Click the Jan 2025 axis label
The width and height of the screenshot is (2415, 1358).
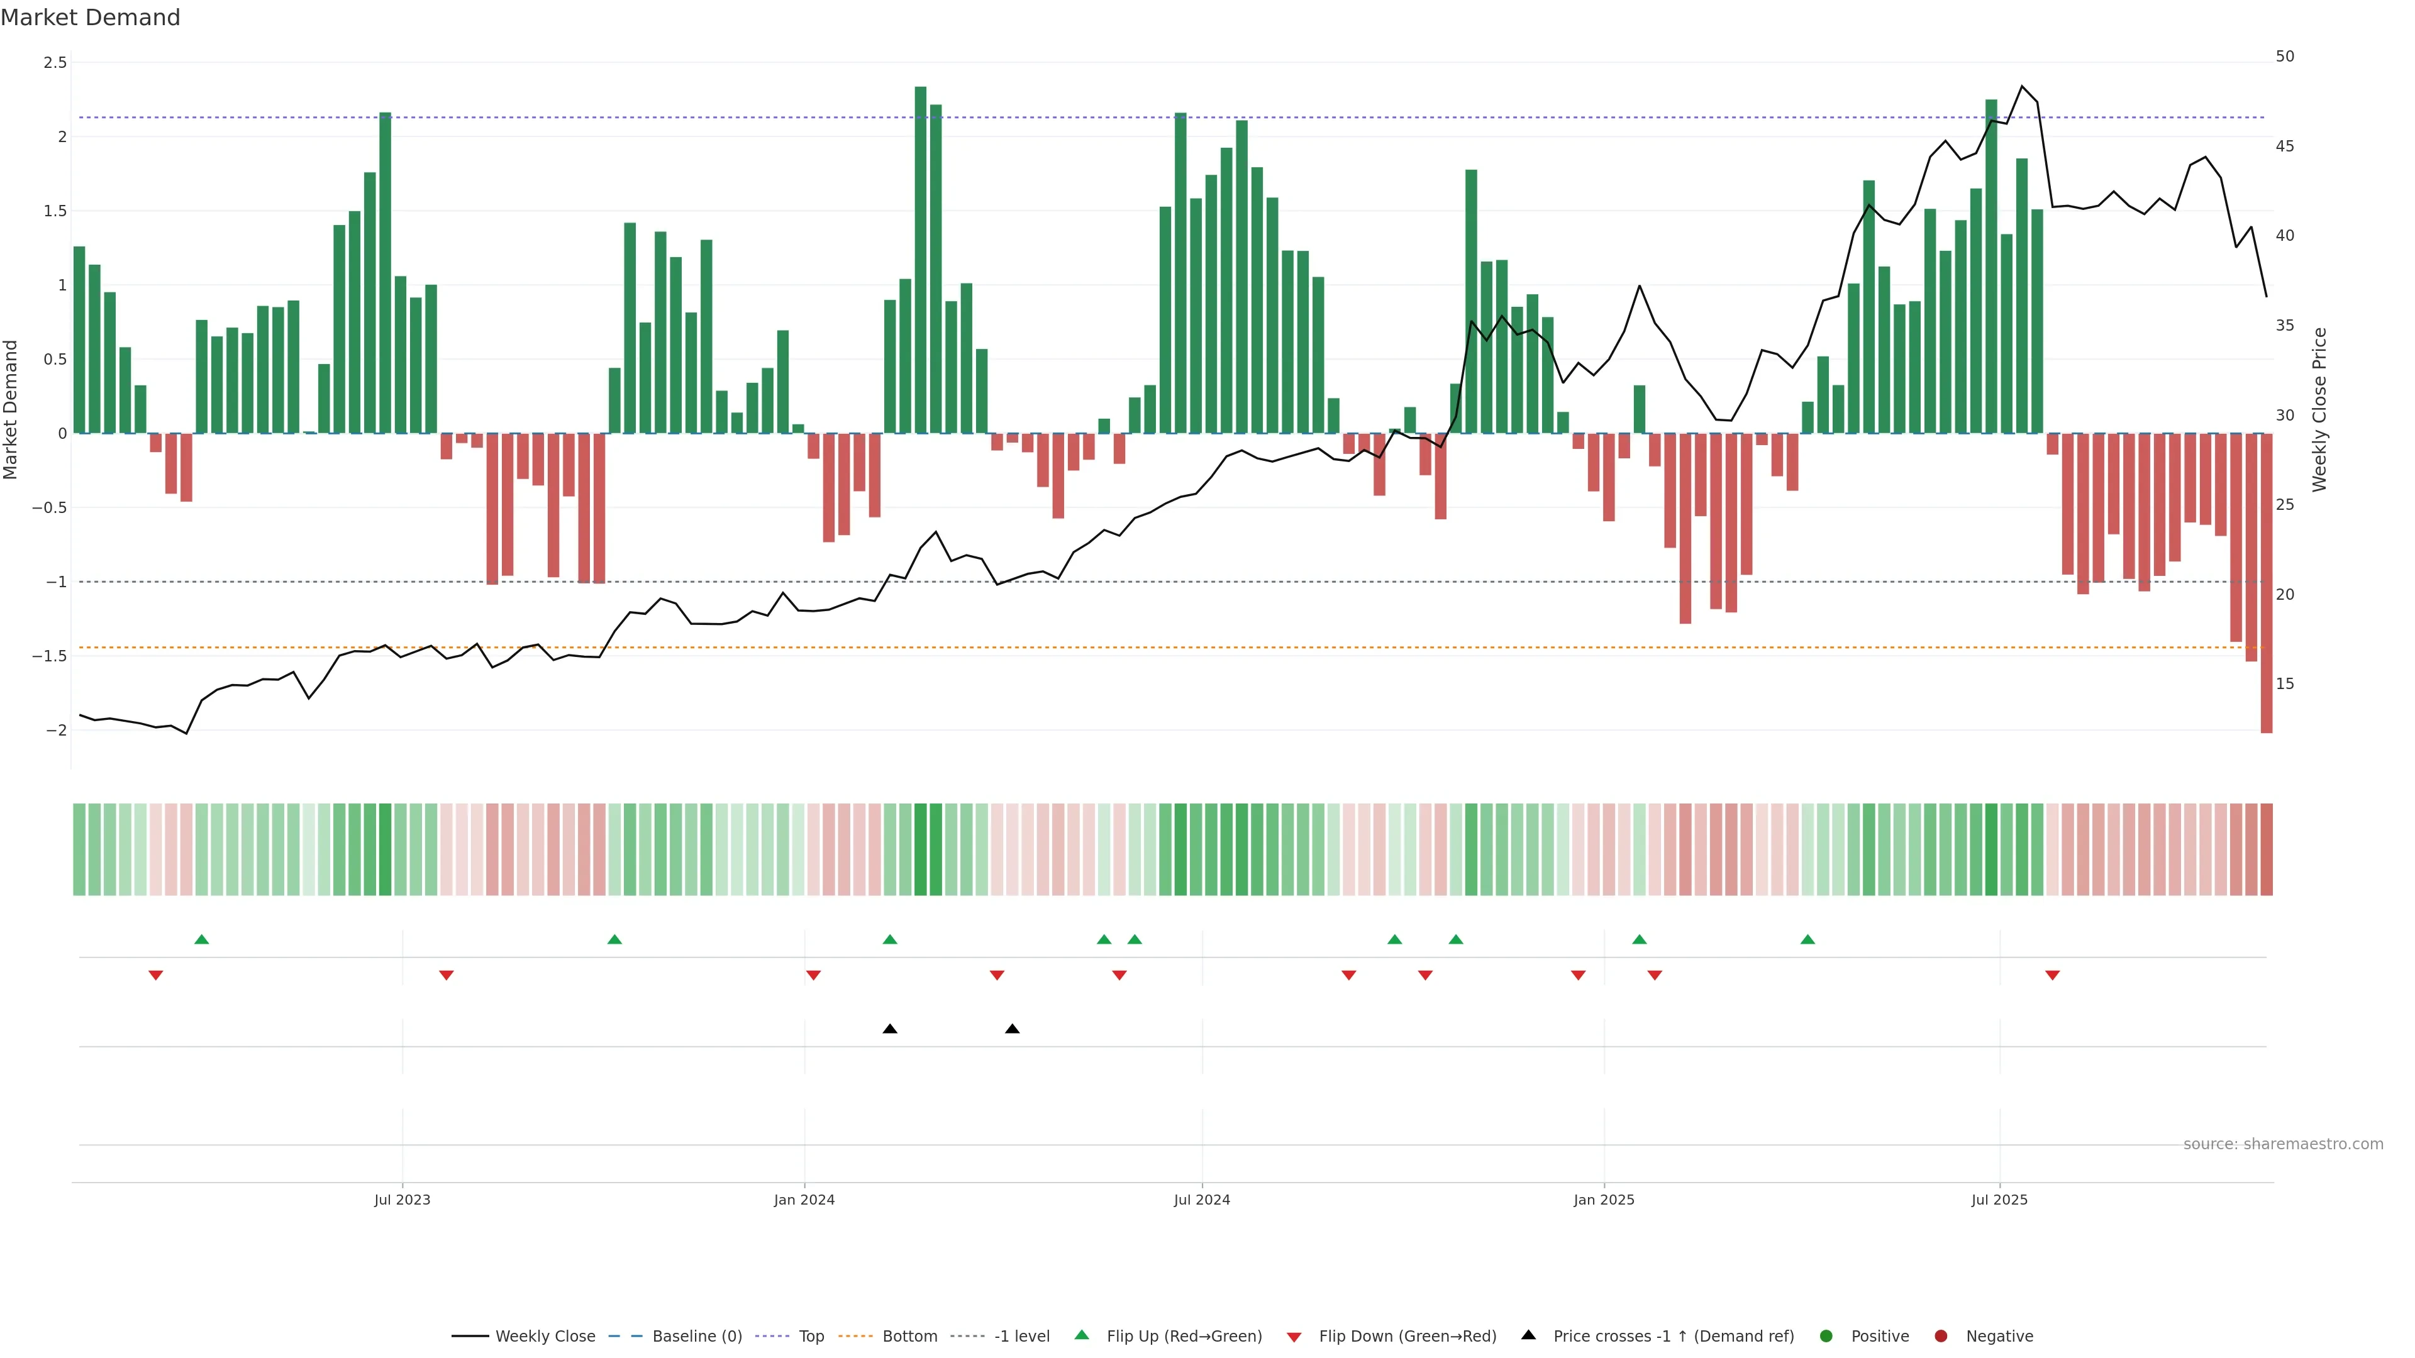[x=1604, y=1200]
